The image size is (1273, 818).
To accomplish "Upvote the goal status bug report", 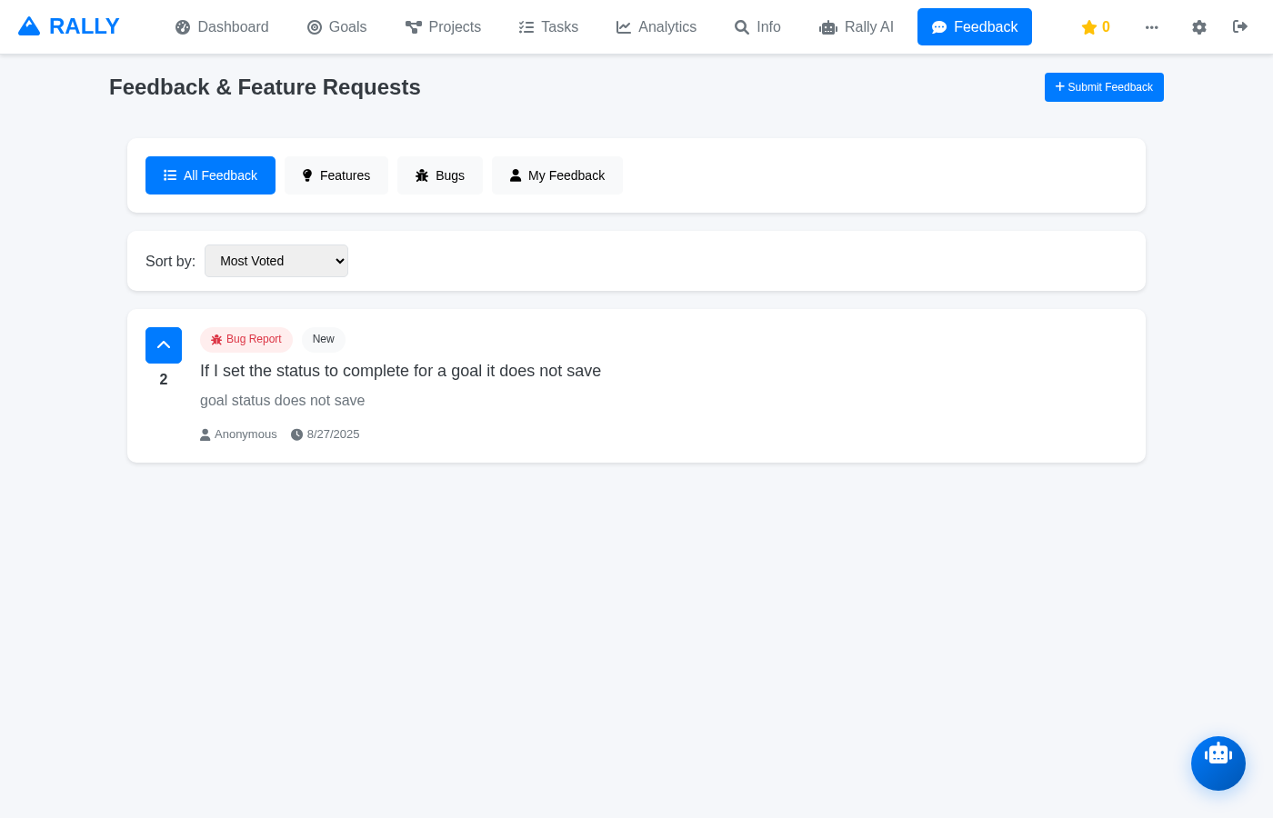I will tap(164, 345).
